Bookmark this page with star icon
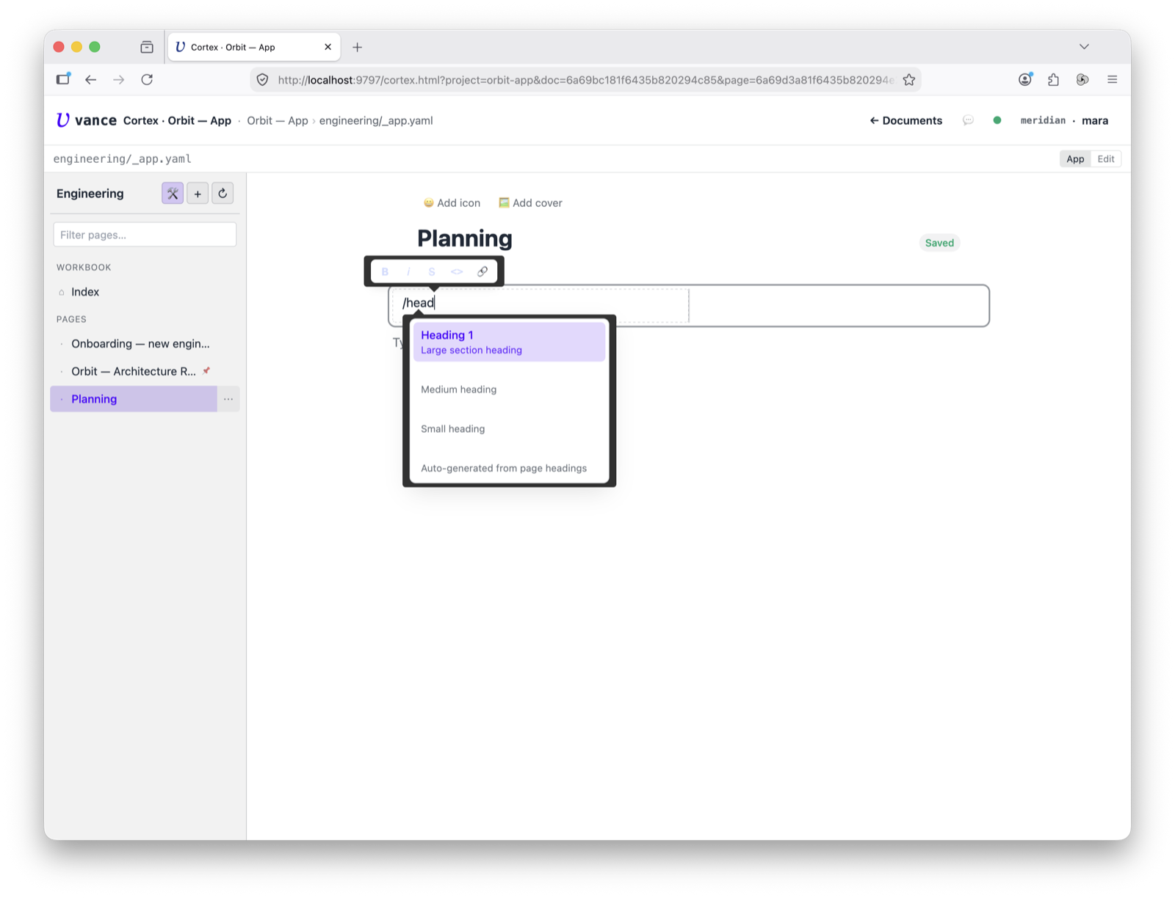 909,80
